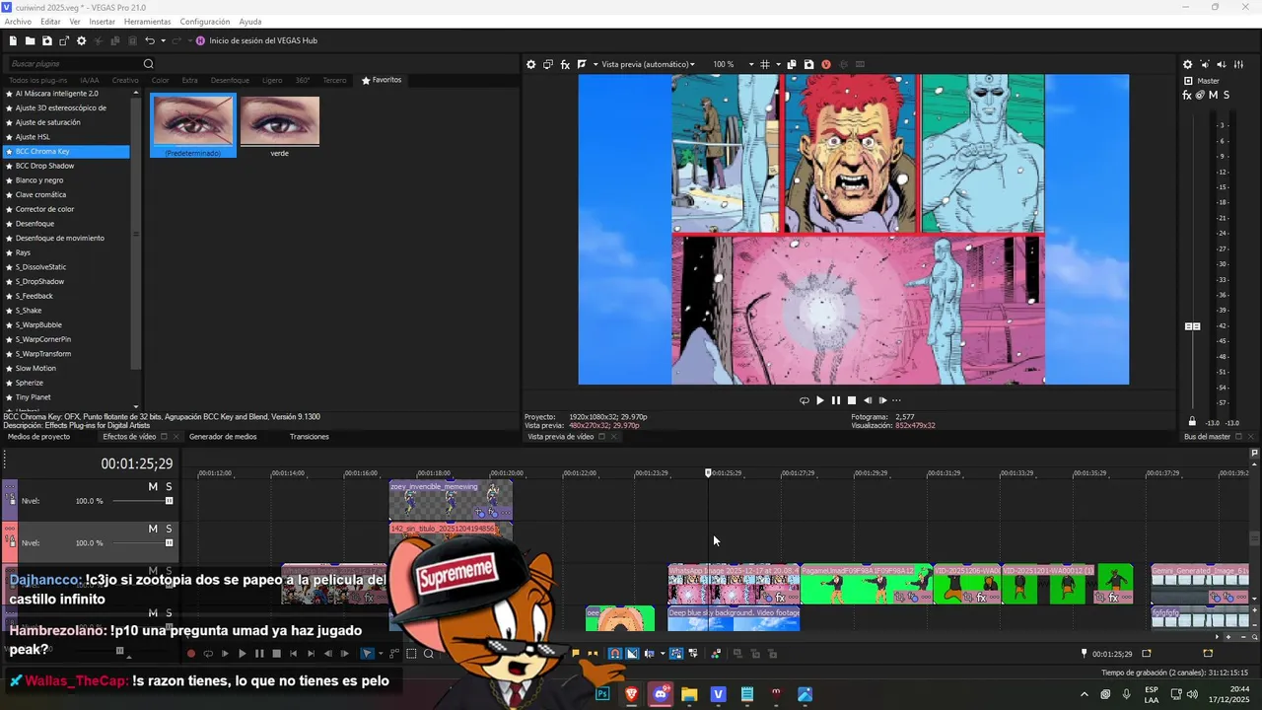Image resolution: width=1262 pixels, height=710 pixels.
Task: Select the Slow Motion plugin
Action: (x=66, y=368)
